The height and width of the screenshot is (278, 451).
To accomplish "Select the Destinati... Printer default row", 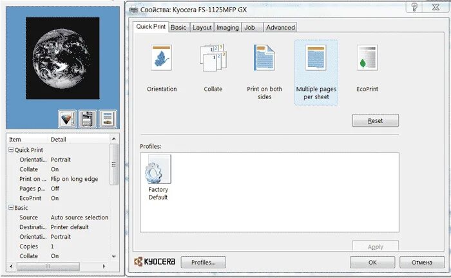I will pos(59,227).
